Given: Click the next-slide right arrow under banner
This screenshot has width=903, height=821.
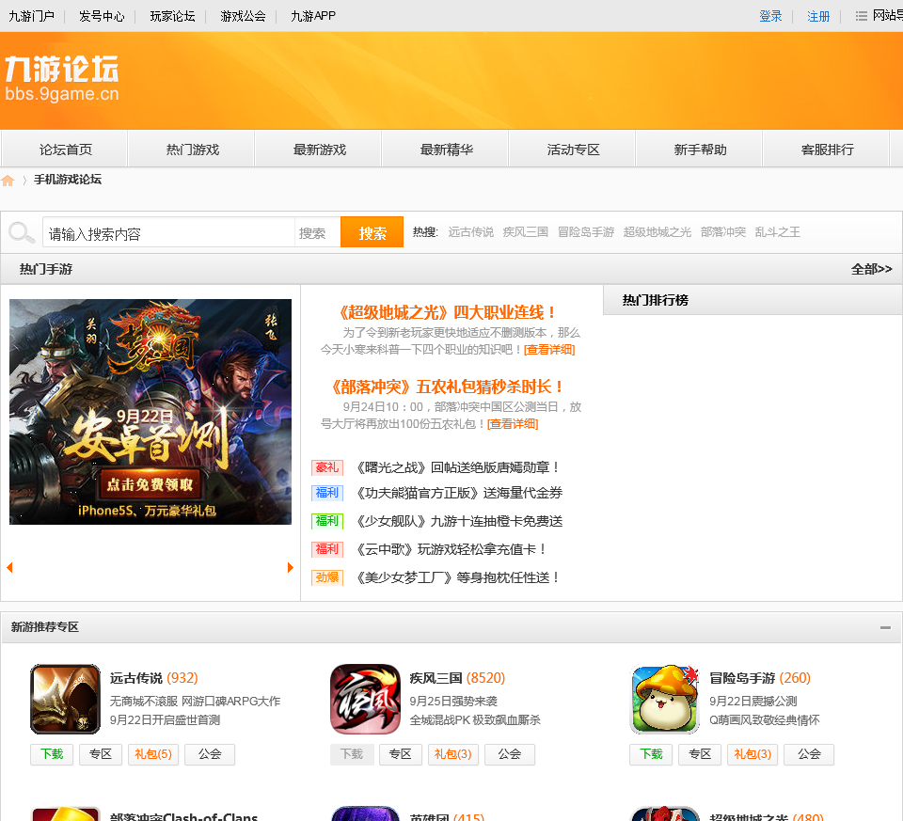Looking at the screenshot, I should pyautogui.click(x=291, y=567).
